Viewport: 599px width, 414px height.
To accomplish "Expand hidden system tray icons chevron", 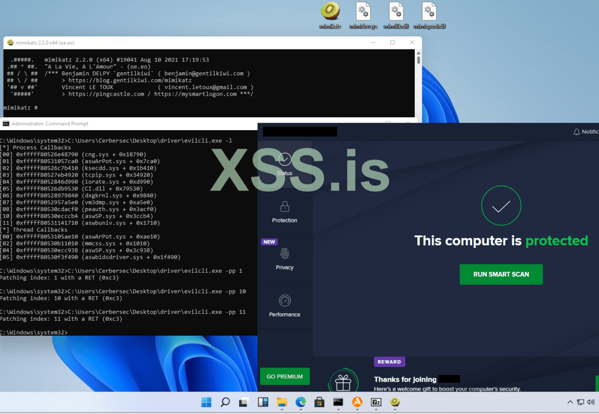I will click(x=570, y=402).
